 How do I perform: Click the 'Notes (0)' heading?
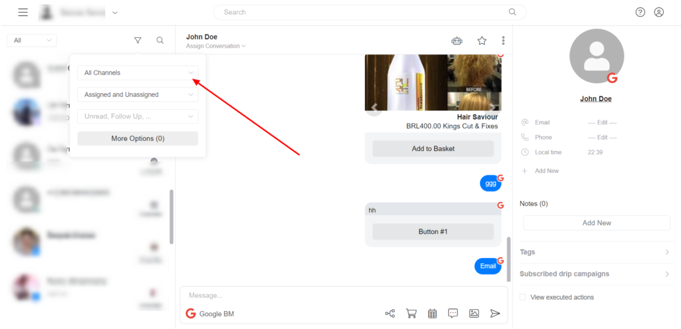534,203
